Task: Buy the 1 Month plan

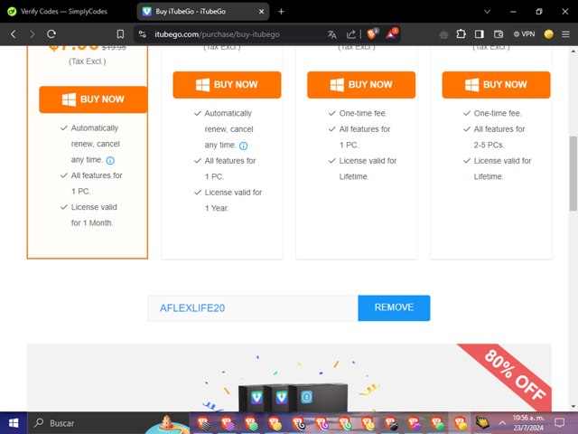Action: click(x=93, y=99)
